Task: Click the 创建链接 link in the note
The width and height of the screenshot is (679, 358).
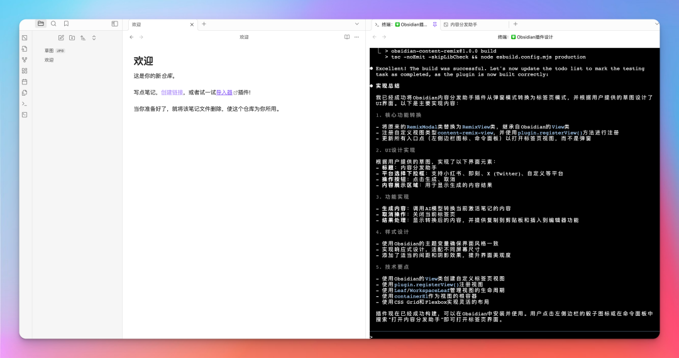Action: (172, 92)
